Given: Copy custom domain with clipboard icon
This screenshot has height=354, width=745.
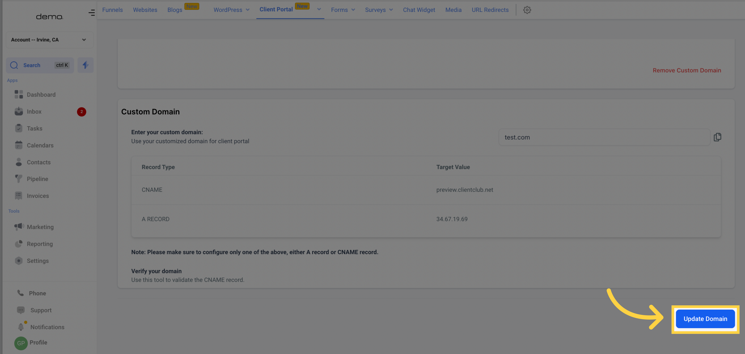Looking at the screenshot, I should (x=717, y=137).
